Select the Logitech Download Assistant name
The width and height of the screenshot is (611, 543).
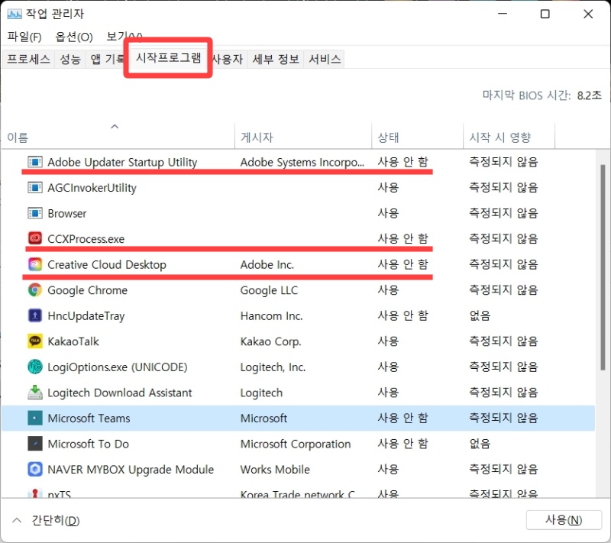(x=120, y=393)
